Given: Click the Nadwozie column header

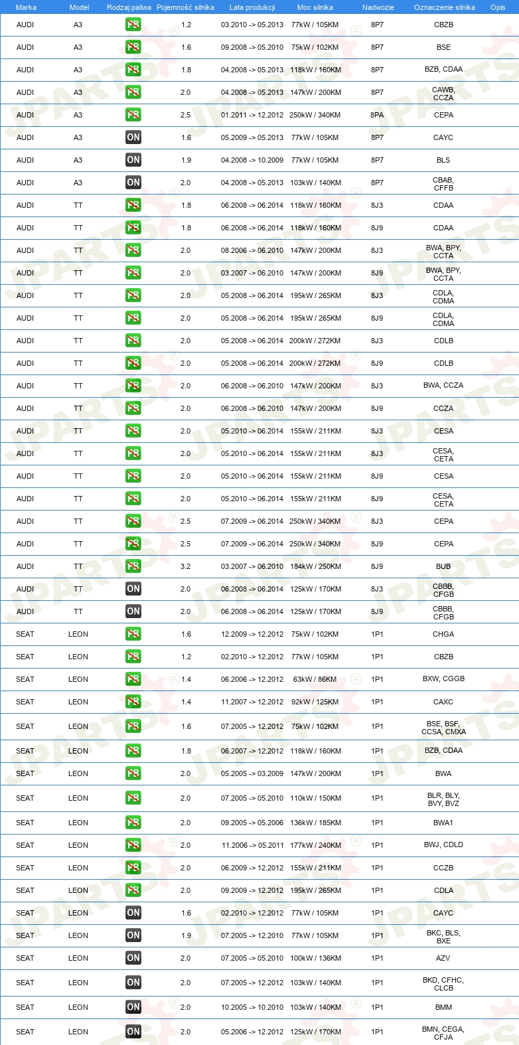Looking at the screenshot, I should [x=378, y=7].
